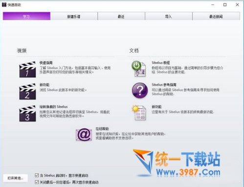Open the new features document icon
The width and height of the screenshot is (244, 187).
[x=139, y=113]
